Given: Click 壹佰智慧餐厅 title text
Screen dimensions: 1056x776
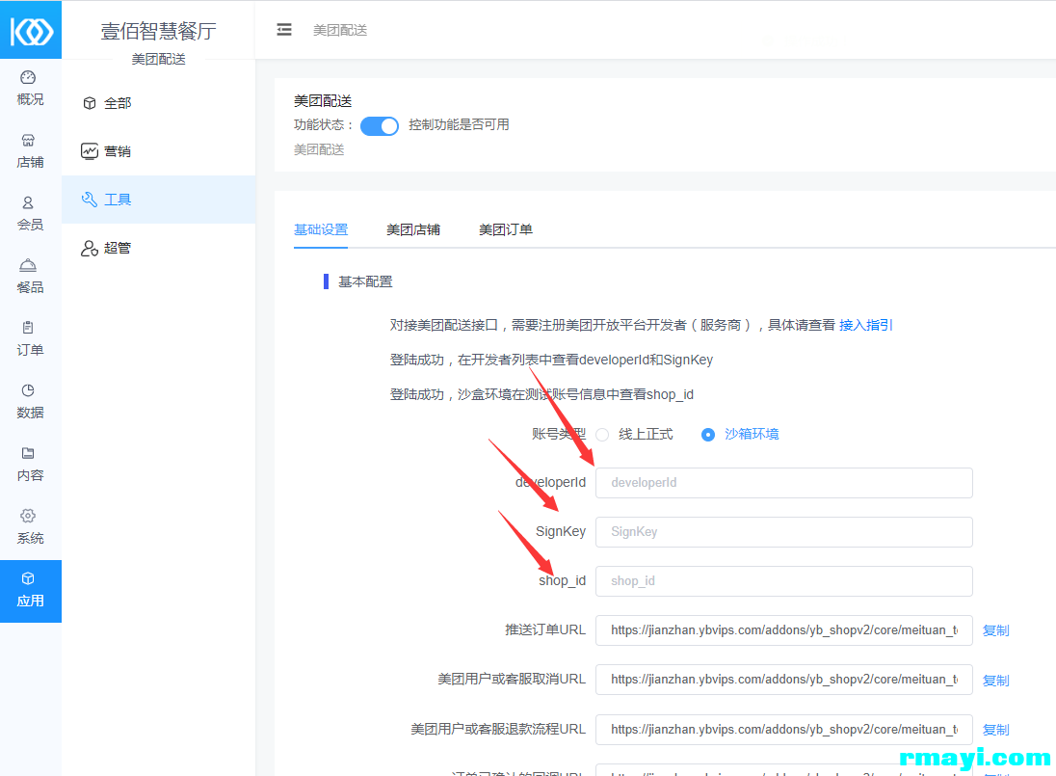Looking at the screenshot, I should [158, 31].
